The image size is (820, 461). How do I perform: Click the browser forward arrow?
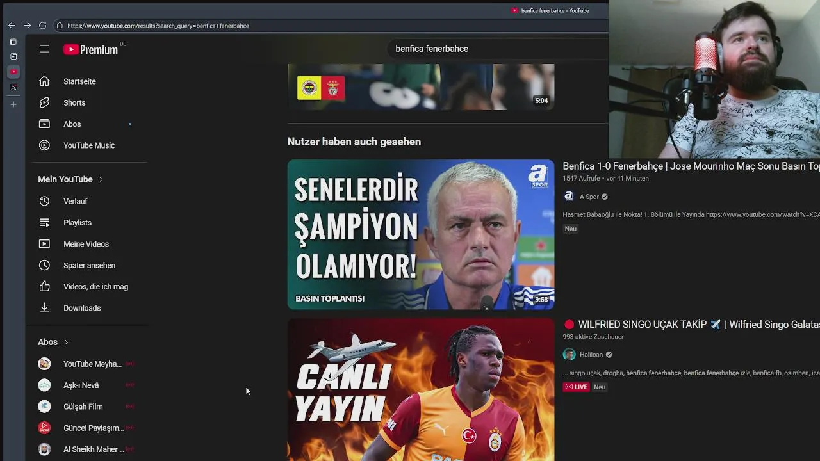click(x=27, y=26)
